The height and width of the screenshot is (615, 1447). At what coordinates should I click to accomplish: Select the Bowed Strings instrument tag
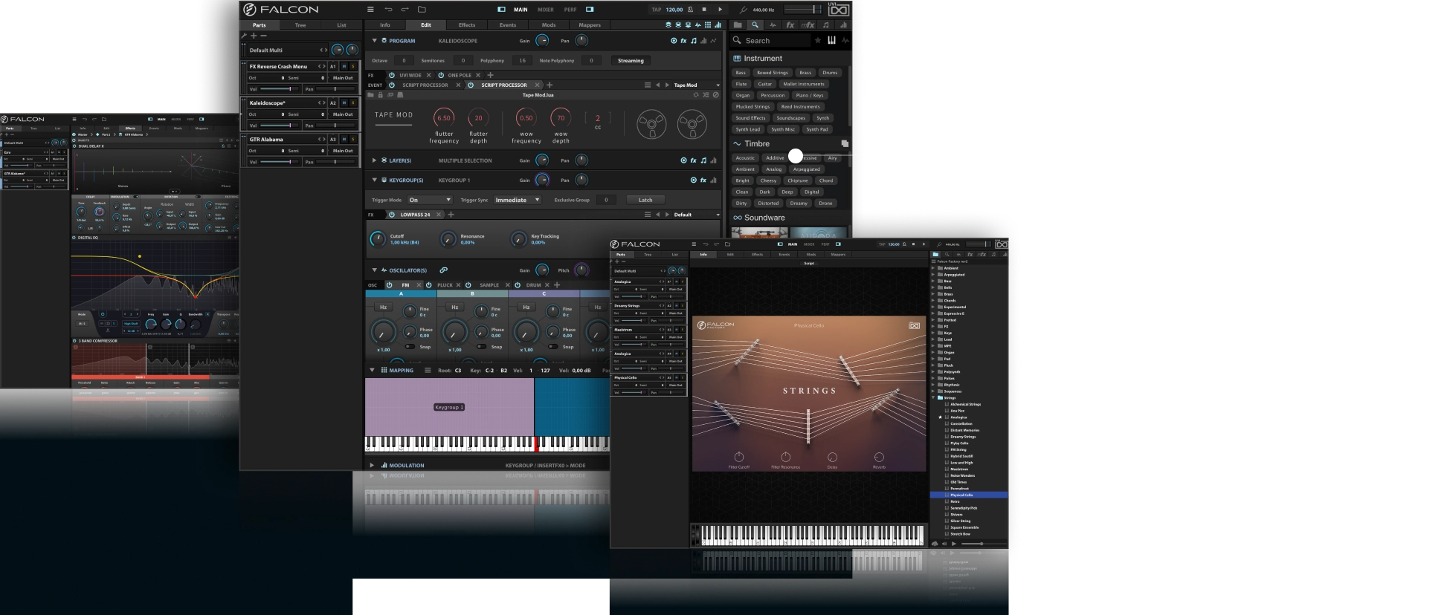(x=772, y=73)
